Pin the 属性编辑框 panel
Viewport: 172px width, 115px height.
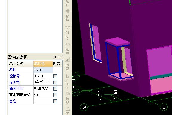[x=55, y=57]
